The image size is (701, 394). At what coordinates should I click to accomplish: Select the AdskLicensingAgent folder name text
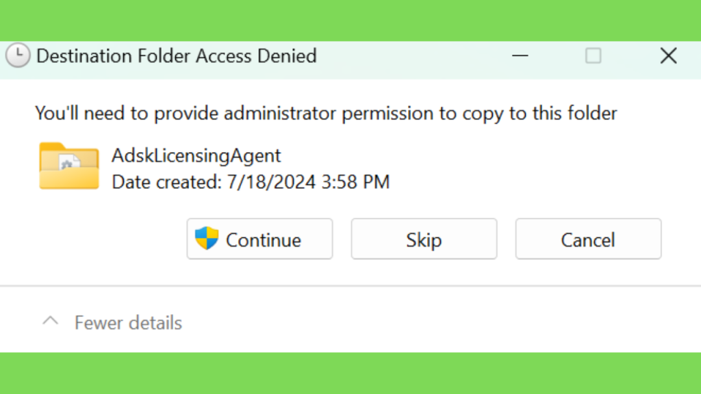click(196, 155)
